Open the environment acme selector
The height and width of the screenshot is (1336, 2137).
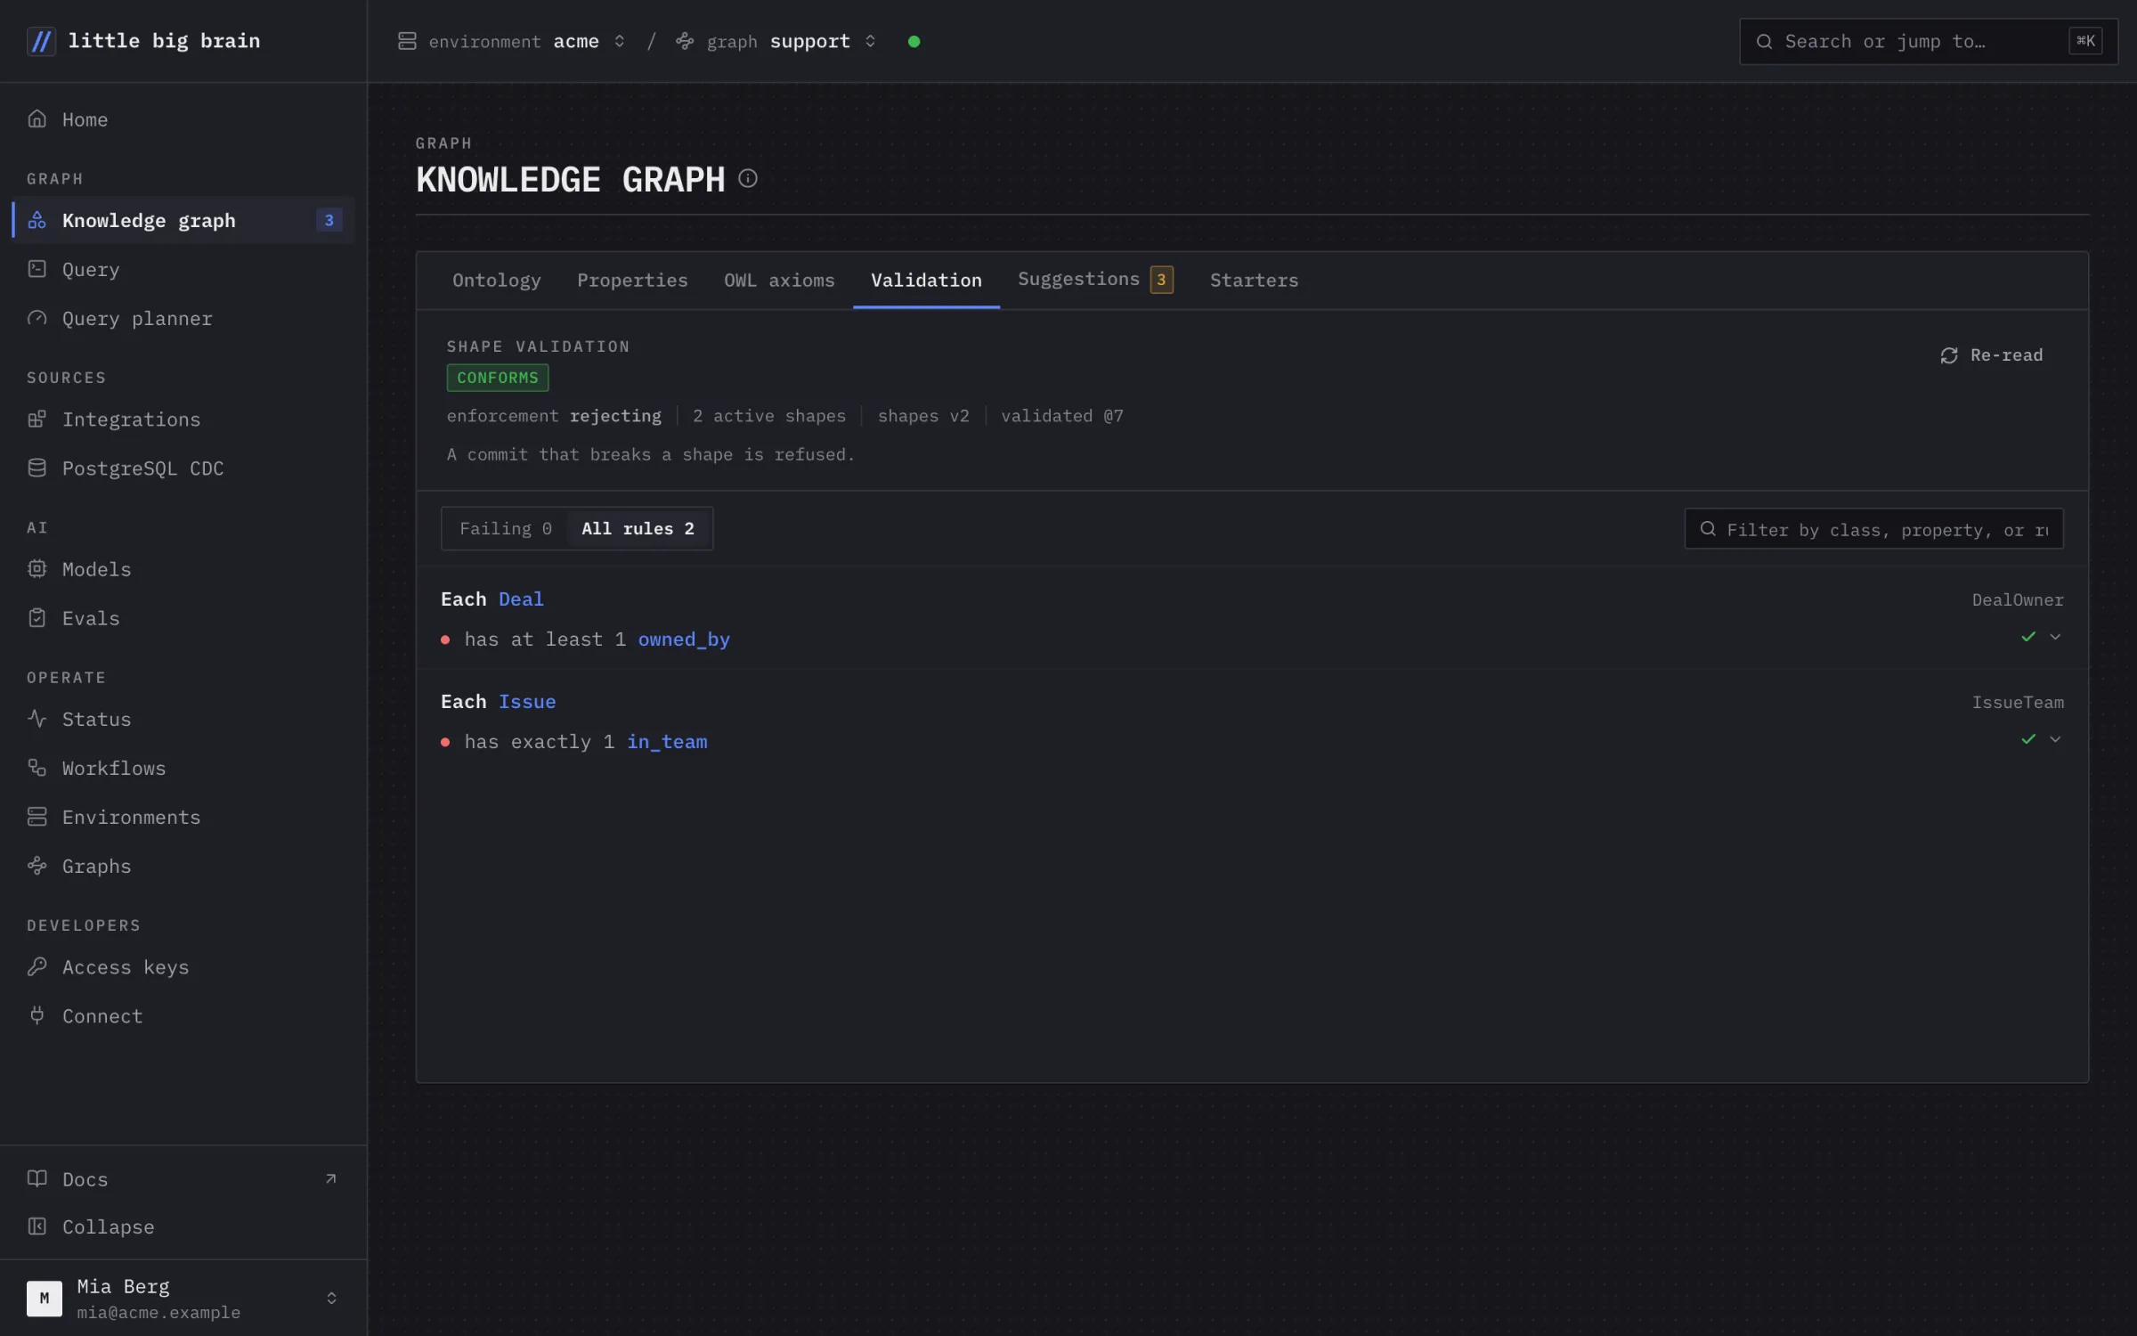pyautogui.click(x=512, y=41)
